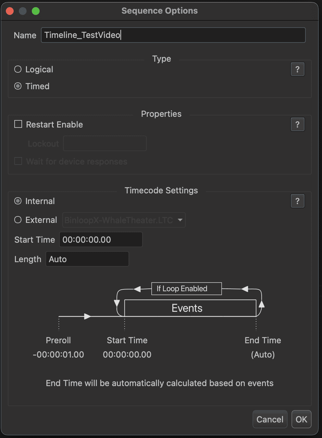This screenshot has height=438, width=322.
Task: Click the Start Time input field
Action: 101,239
